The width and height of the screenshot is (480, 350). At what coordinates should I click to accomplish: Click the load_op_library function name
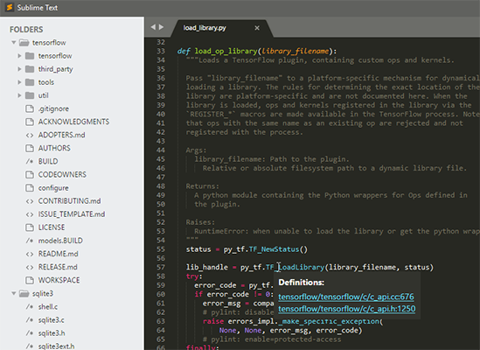[226, 51]
